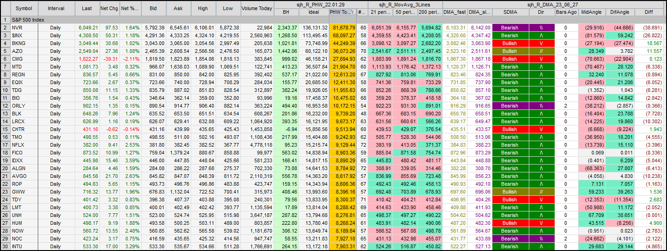Select the AZO symbol cell
667x251 pixels.
[23, 51]
